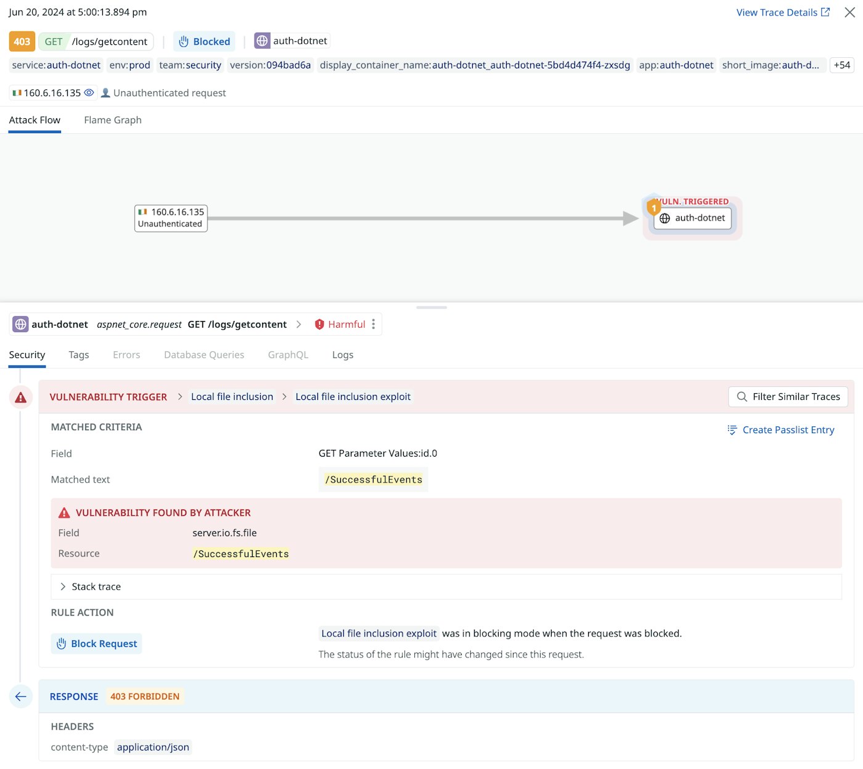Click Local file inclusion breadcrumb
The image size is (863, 769).
tap(232, 397)
